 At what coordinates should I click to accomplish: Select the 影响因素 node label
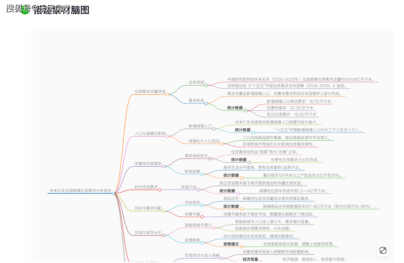pos(192,171)
